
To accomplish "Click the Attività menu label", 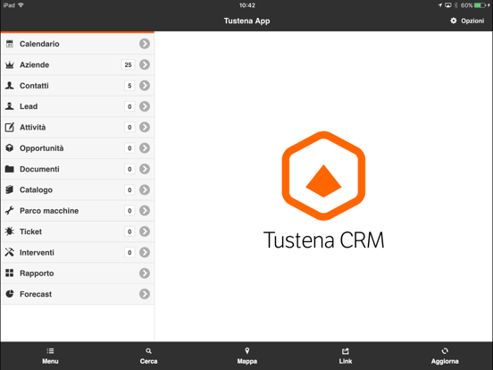I will 33,127.
